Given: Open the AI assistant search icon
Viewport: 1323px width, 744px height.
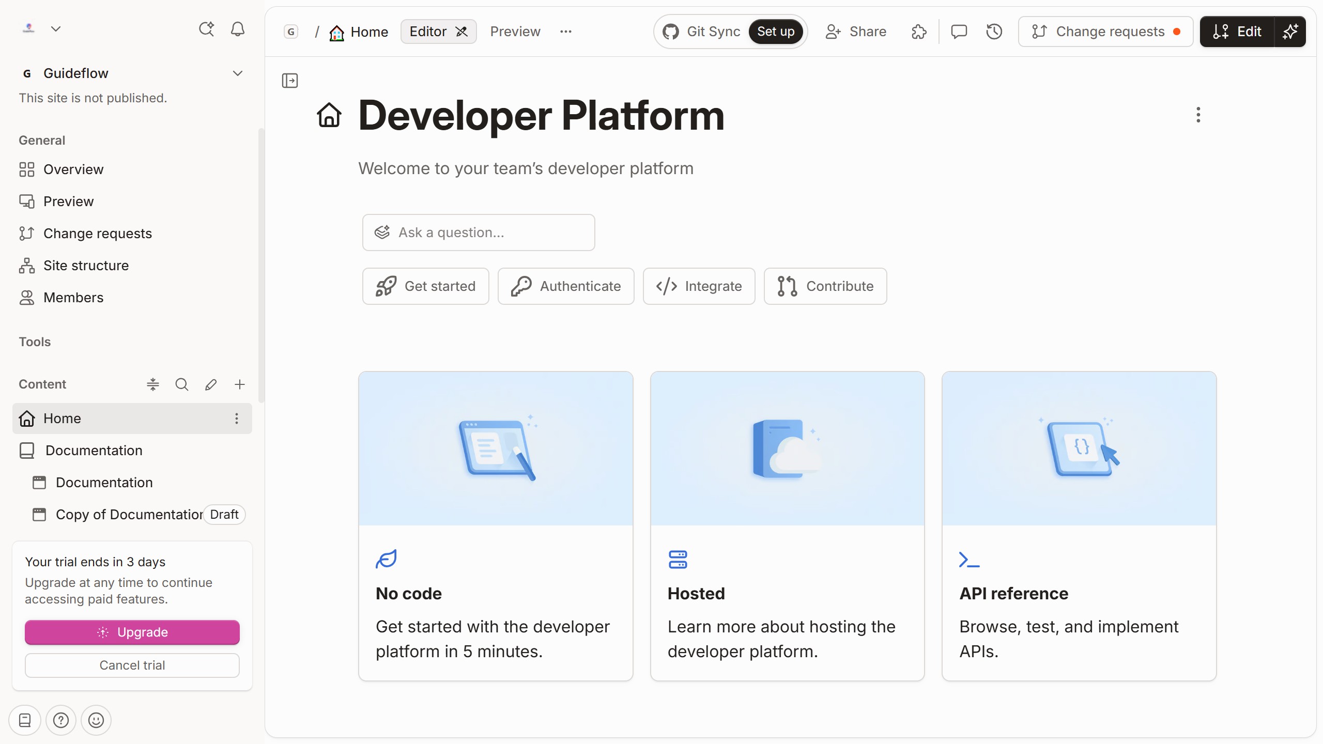Looking at the screenshot, I should coord(206,29).
